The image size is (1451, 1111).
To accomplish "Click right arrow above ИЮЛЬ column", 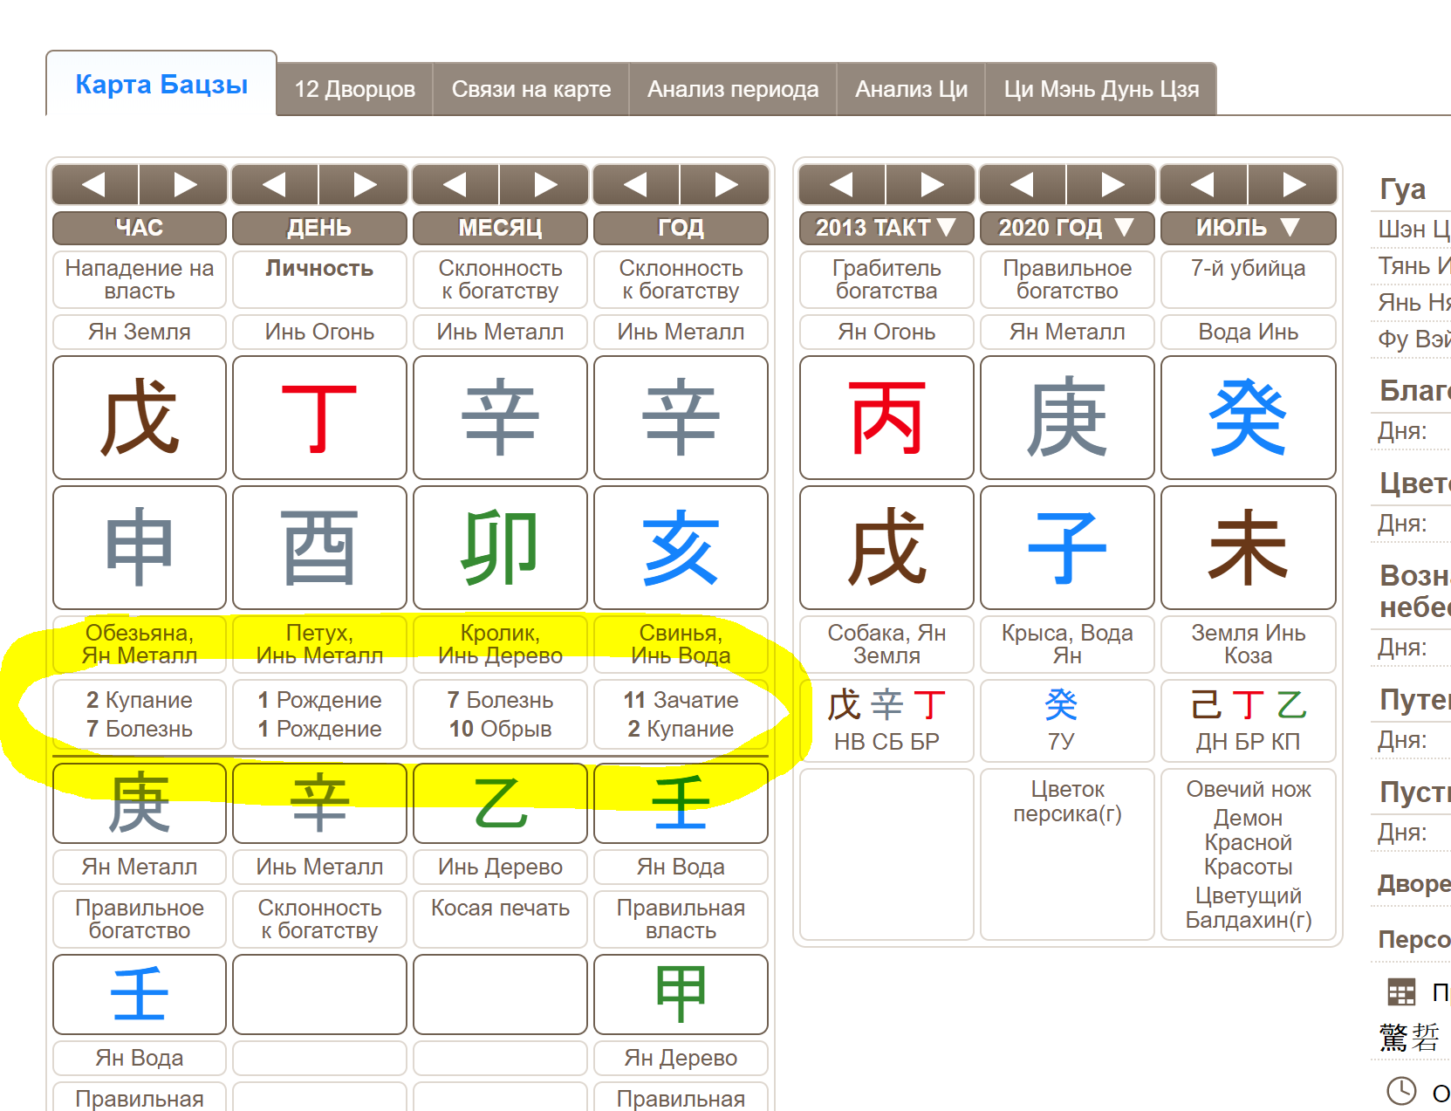I will point(1293,184).
